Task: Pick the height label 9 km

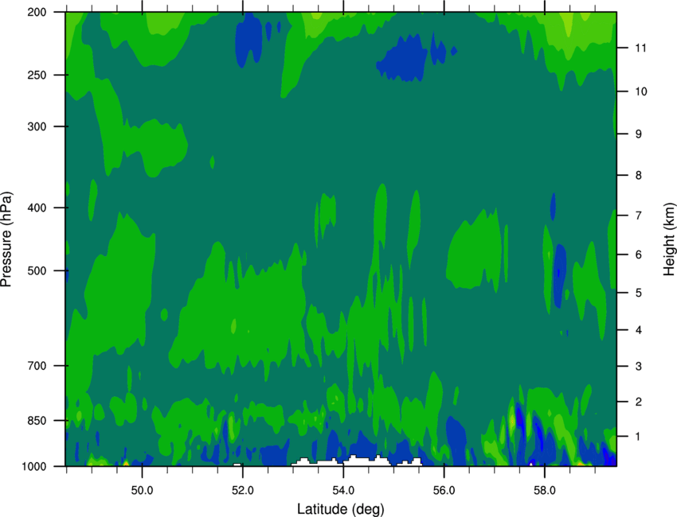Action: pos(639,134)
